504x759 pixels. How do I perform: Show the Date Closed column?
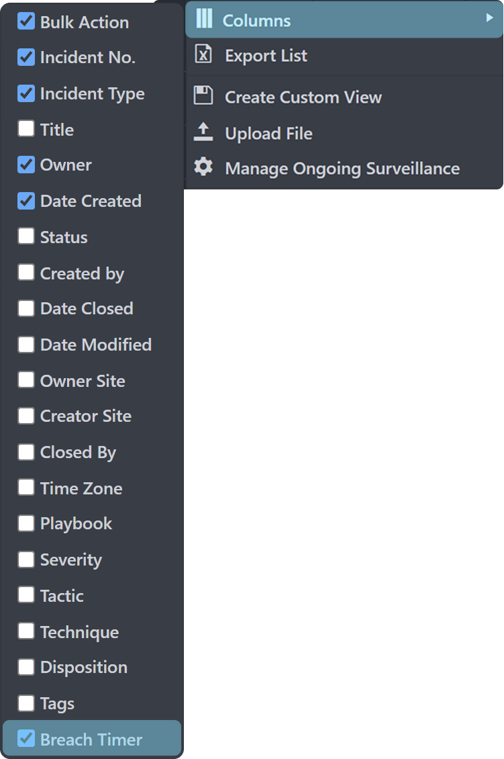pos(26,308)
